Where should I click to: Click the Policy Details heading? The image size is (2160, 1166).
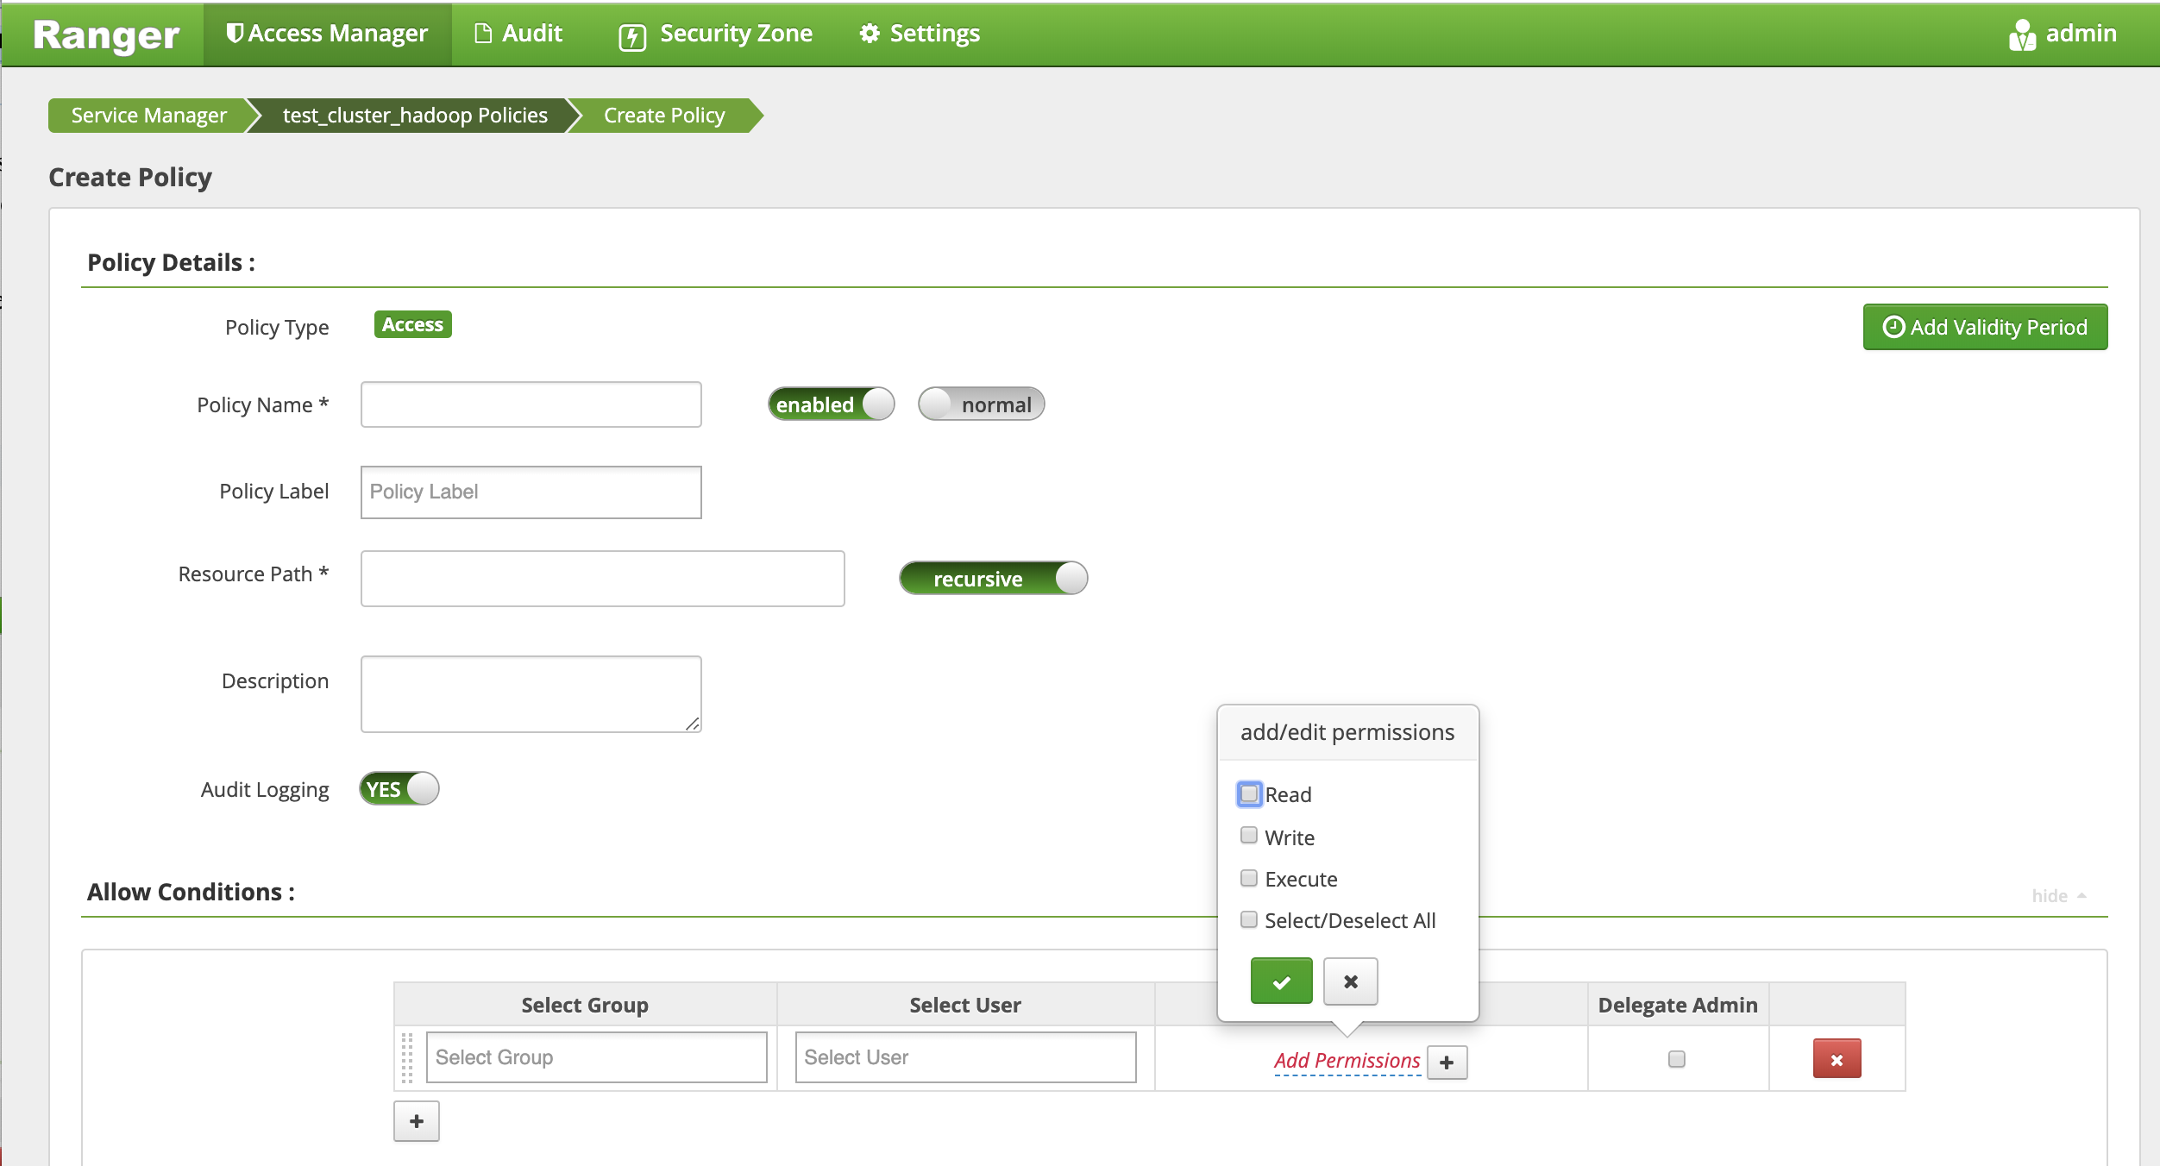[x=171, y=262]
